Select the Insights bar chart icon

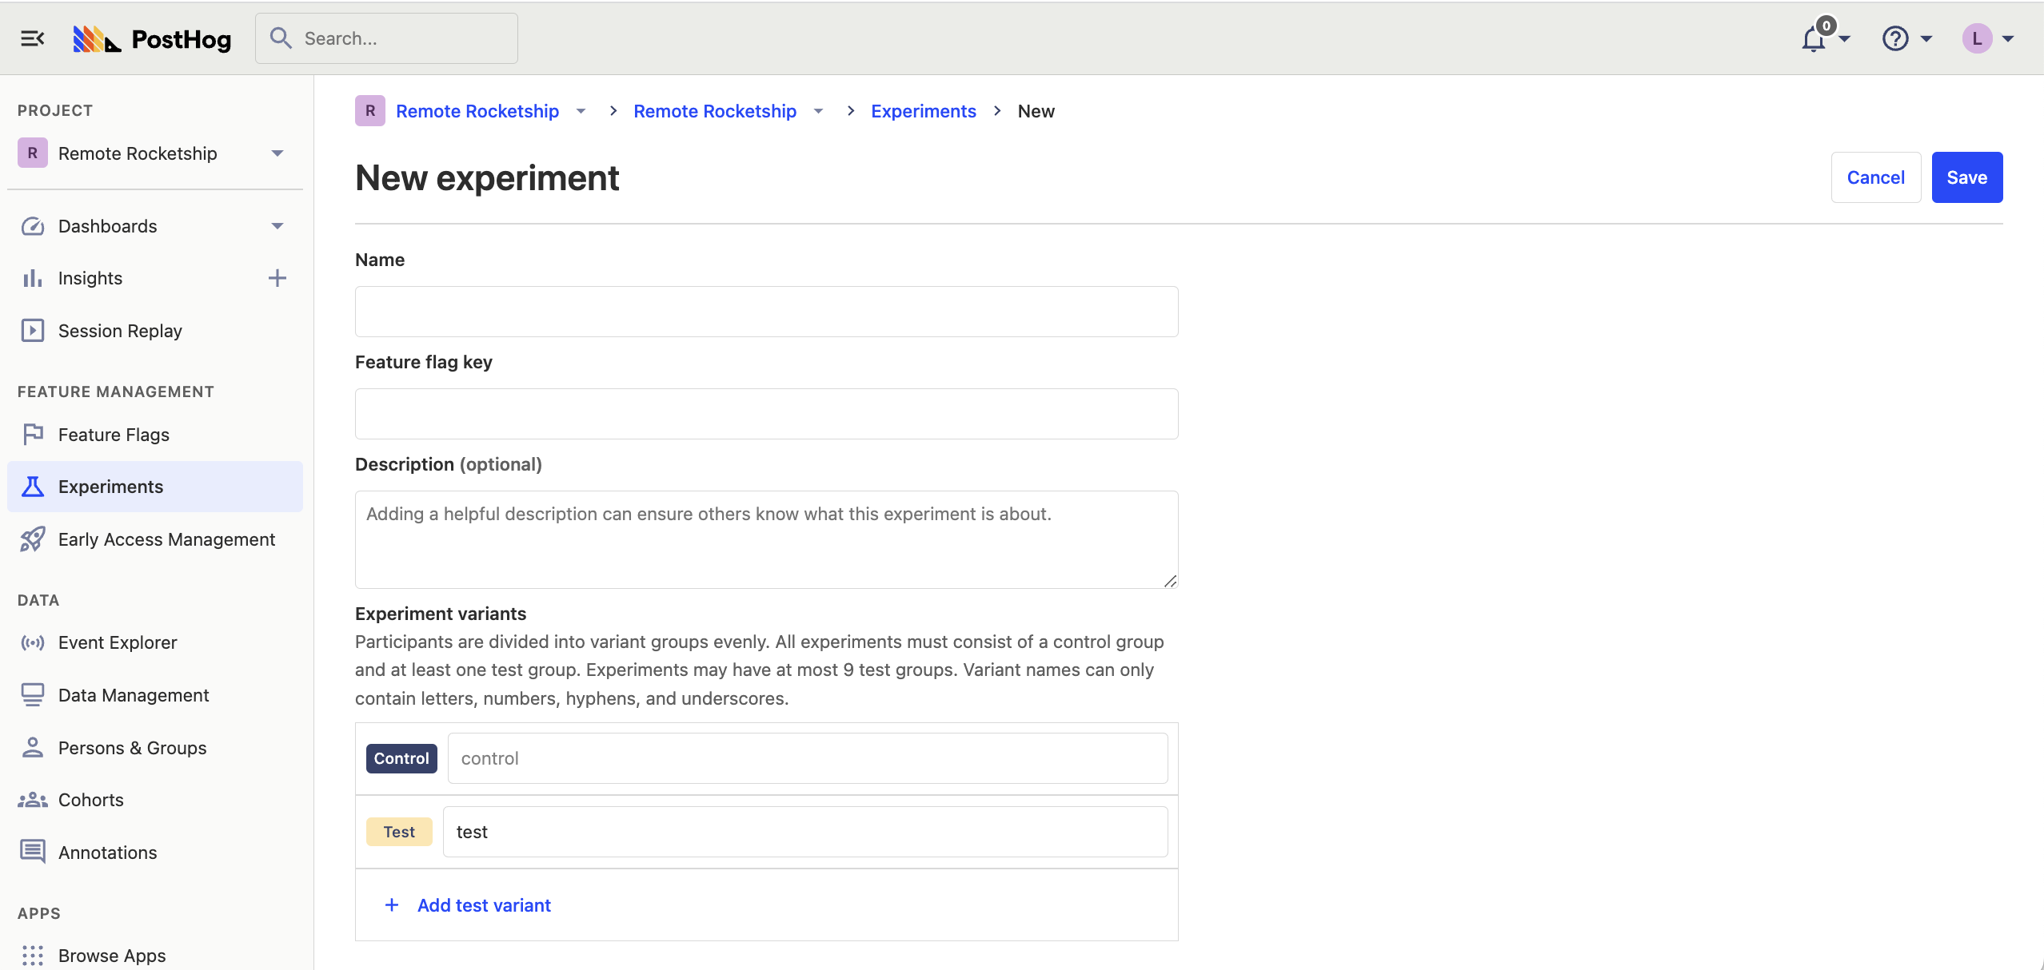pos(31,278)
